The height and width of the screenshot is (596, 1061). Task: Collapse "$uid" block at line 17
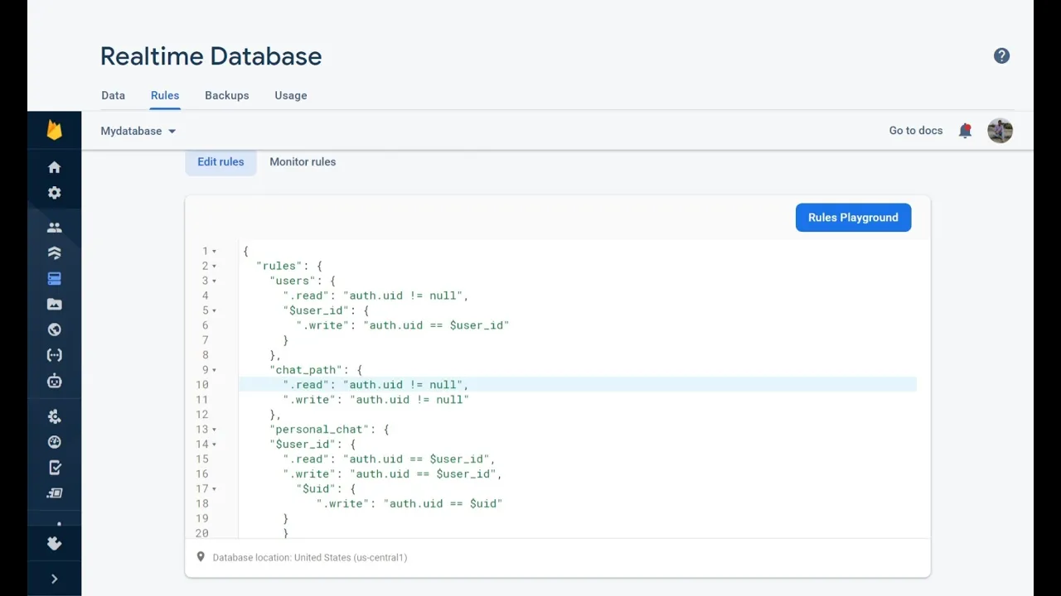pos(214,489)
